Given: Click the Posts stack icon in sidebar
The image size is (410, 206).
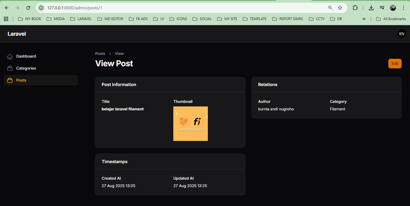Looking at the screenshot, I should pyautogui.click(x=10, y=80).
